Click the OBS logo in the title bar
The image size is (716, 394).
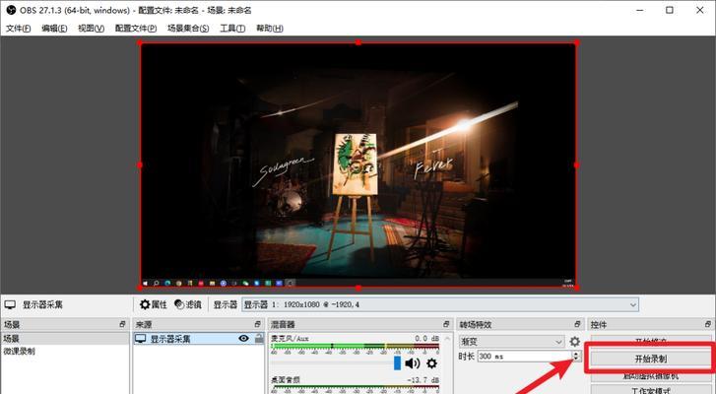click(x=11, y=10)
